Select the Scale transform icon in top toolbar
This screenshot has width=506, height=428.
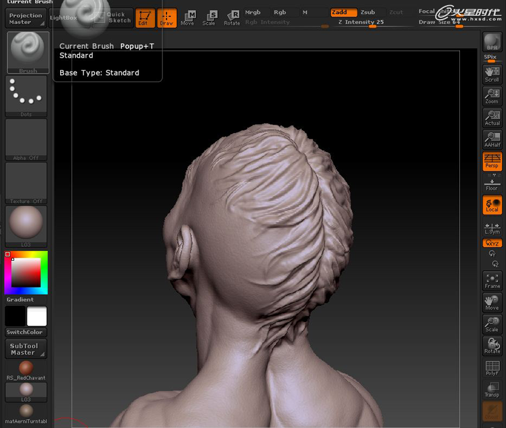210,18
